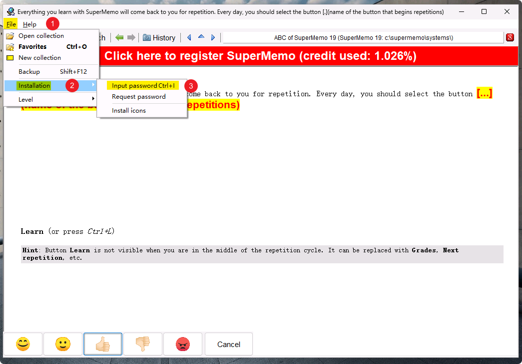Click the Open collection folder icon
The width and height of the screenshot is (522, 364).
[10, 35]
